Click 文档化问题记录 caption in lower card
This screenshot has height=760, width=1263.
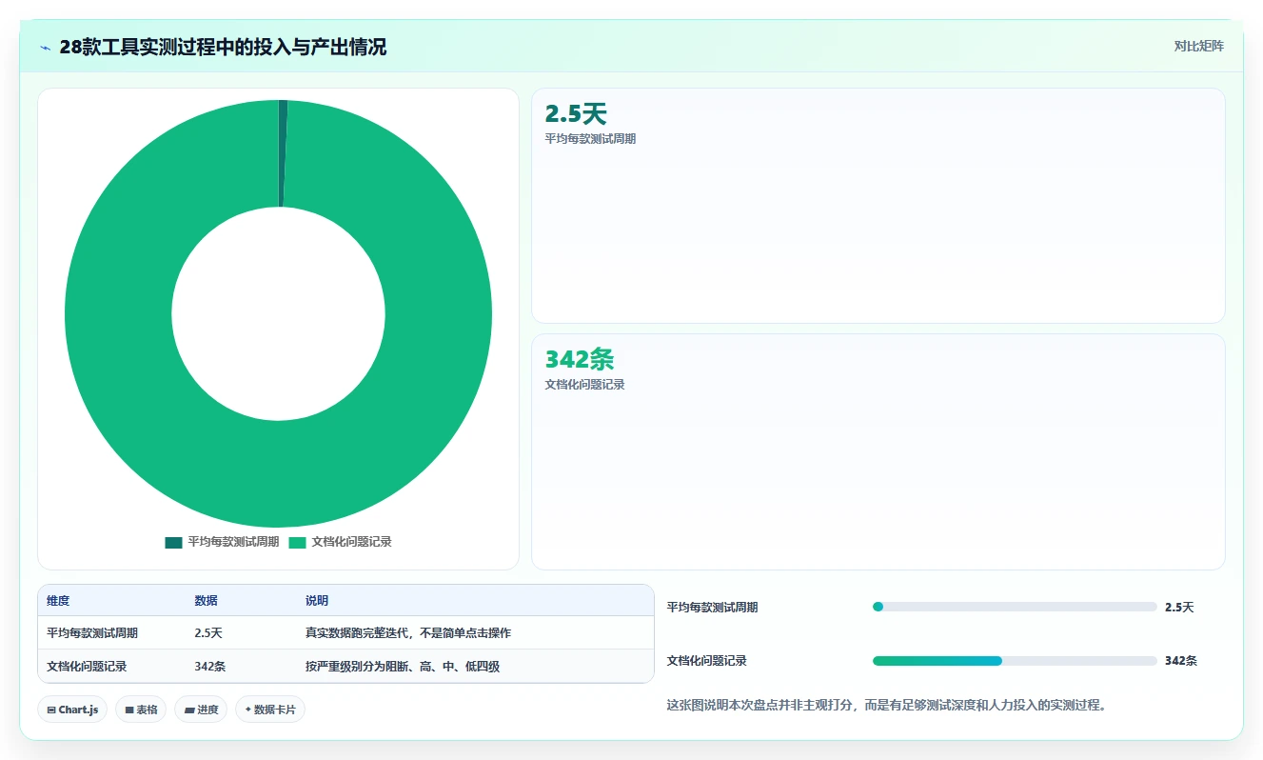[584, 385]
